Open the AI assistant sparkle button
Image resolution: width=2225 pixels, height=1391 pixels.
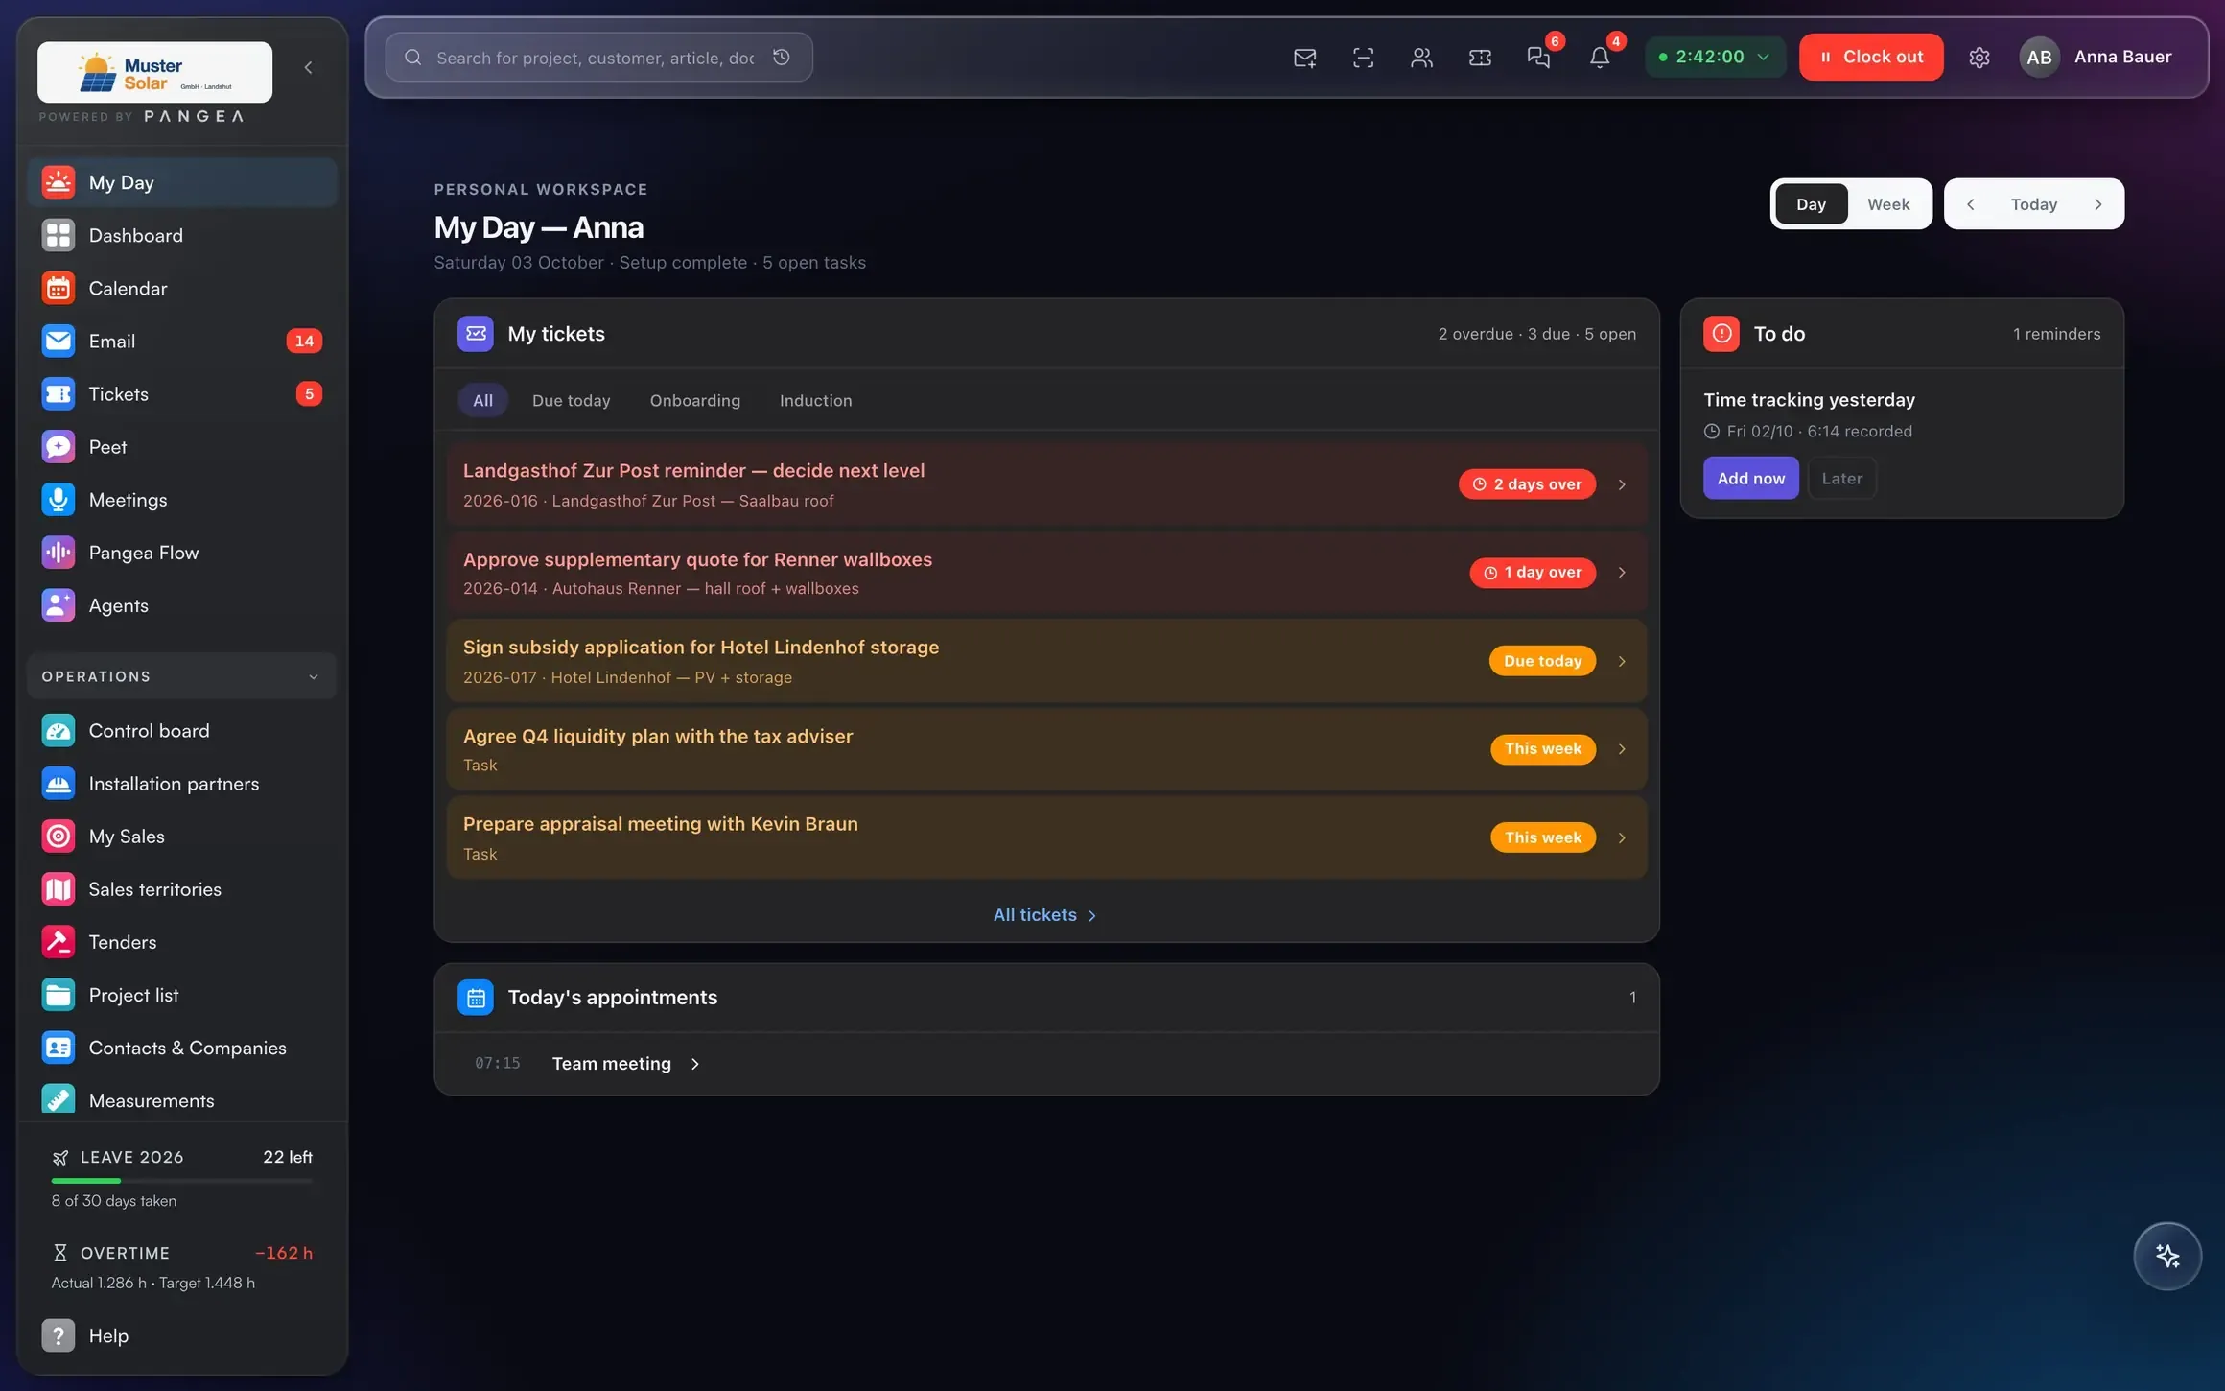pos(2167,1256)
